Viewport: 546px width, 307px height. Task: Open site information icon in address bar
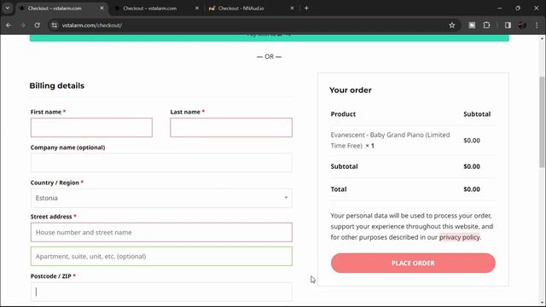[54, 25]
